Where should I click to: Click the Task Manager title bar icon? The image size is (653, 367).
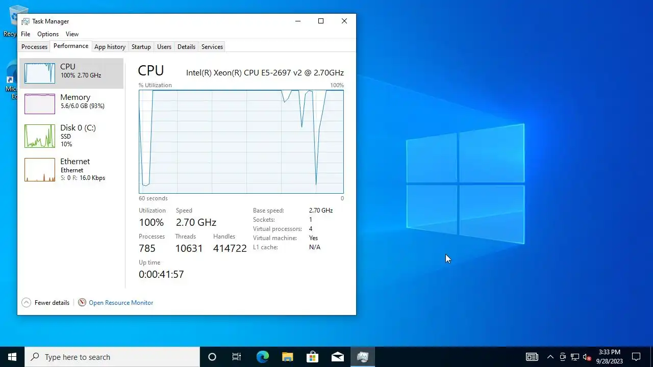(25, 21)
